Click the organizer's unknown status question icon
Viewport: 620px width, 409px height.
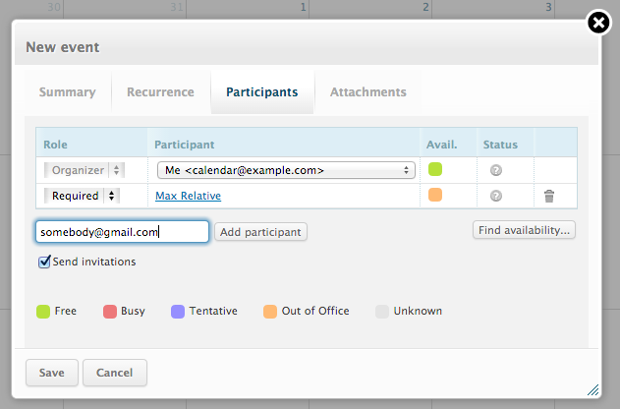496,171
